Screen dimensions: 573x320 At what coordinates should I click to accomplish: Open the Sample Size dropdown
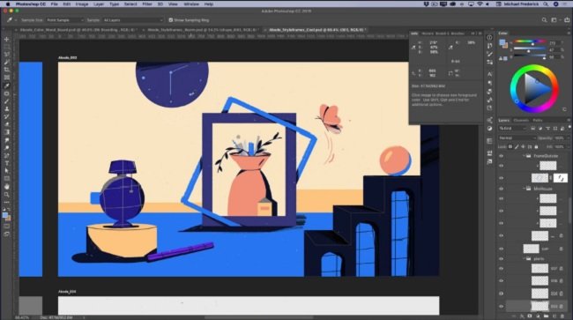[64, 20]
